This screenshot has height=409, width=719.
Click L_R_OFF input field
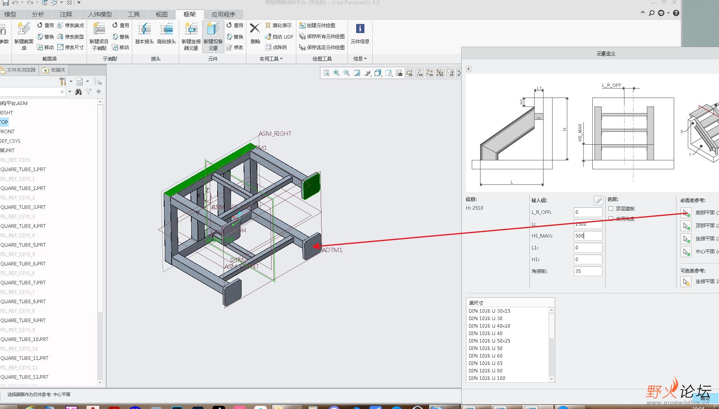[x=588, y=212]
